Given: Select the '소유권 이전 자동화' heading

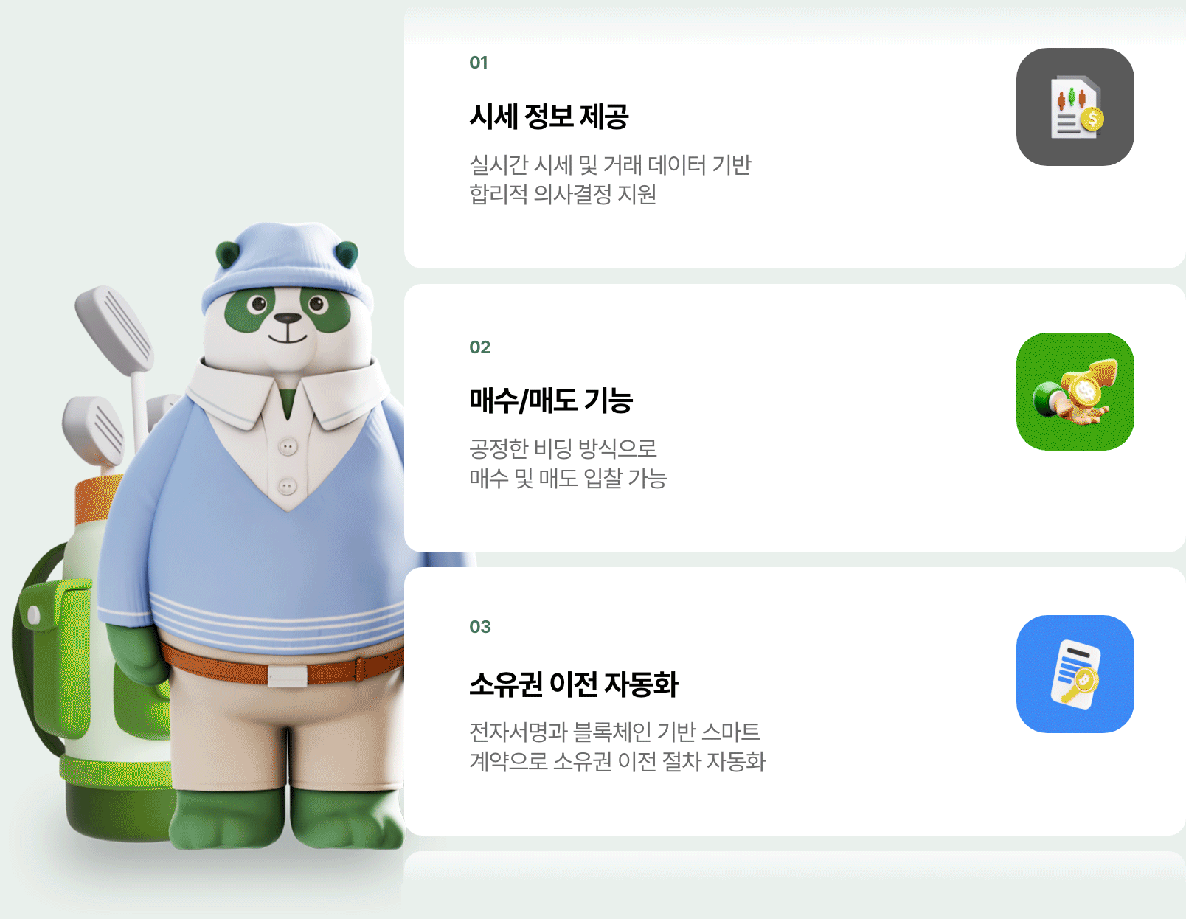Looking at the screenshot, I should coord(574,684).
